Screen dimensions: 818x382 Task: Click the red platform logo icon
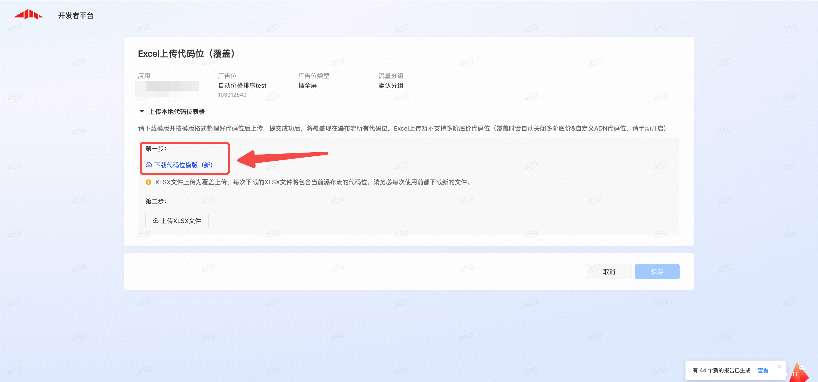(28, 14)
